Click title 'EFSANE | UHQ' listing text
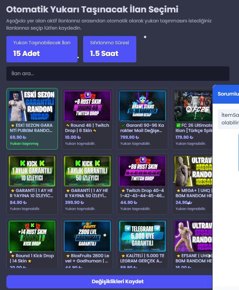Image resolution: width=239 pixels, height=290 pixels. pos(194,258)
